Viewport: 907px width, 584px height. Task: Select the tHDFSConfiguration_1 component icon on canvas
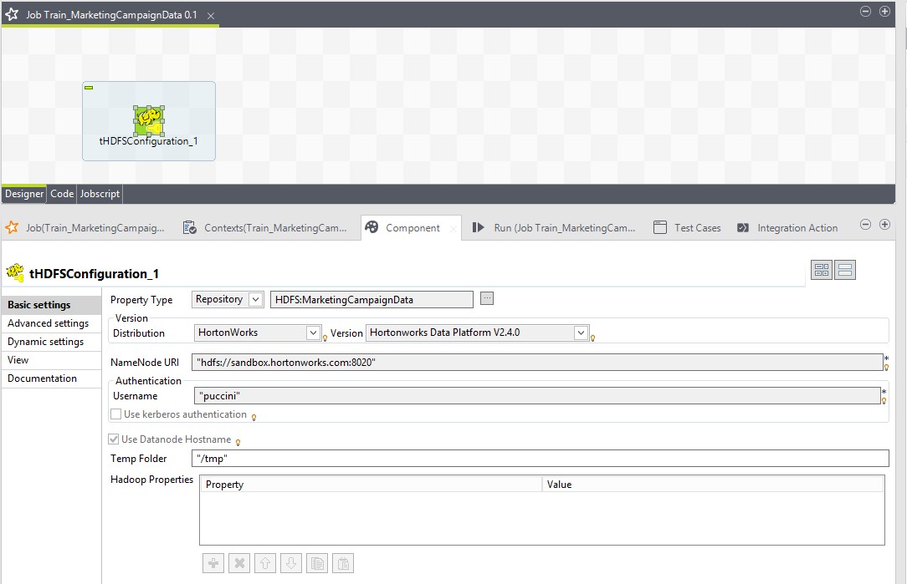tap(148, 120)
